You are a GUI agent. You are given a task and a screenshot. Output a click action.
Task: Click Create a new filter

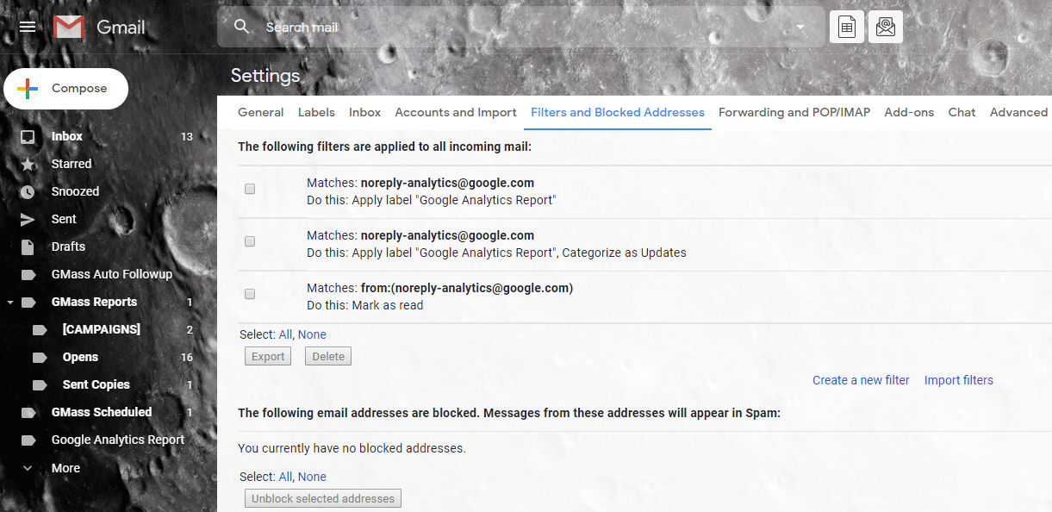tap(860, 379)
